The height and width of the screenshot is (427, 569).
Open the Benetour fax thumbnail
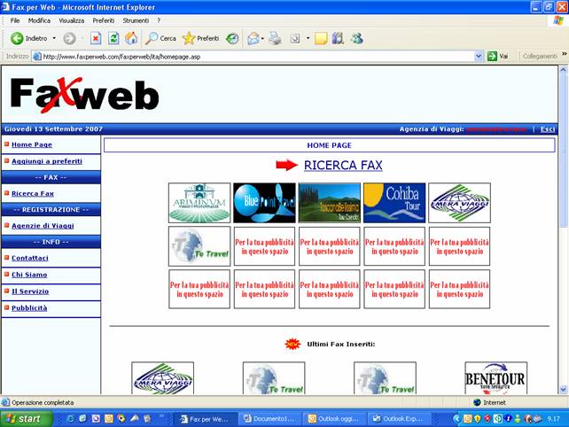[495, 378]
